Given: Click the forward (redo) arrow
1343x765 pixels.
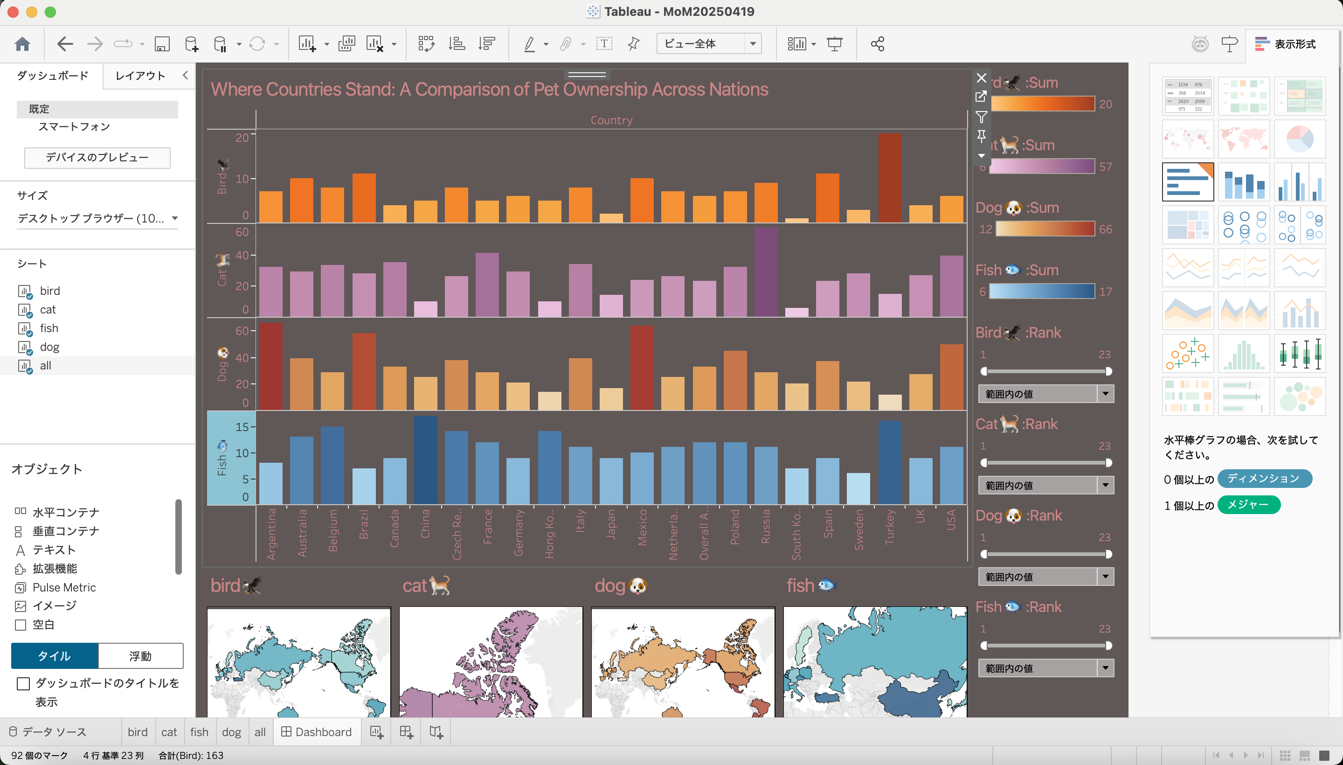Looking at the screenshot, I should [95, 43].
